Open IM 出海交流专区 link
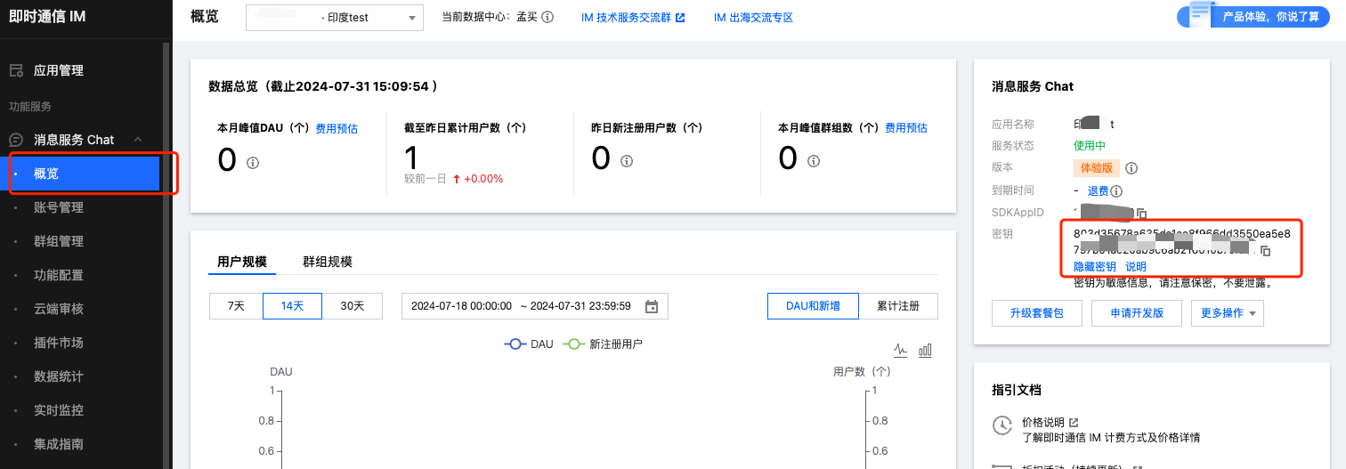1346x469 pixels. click(753, 18)
